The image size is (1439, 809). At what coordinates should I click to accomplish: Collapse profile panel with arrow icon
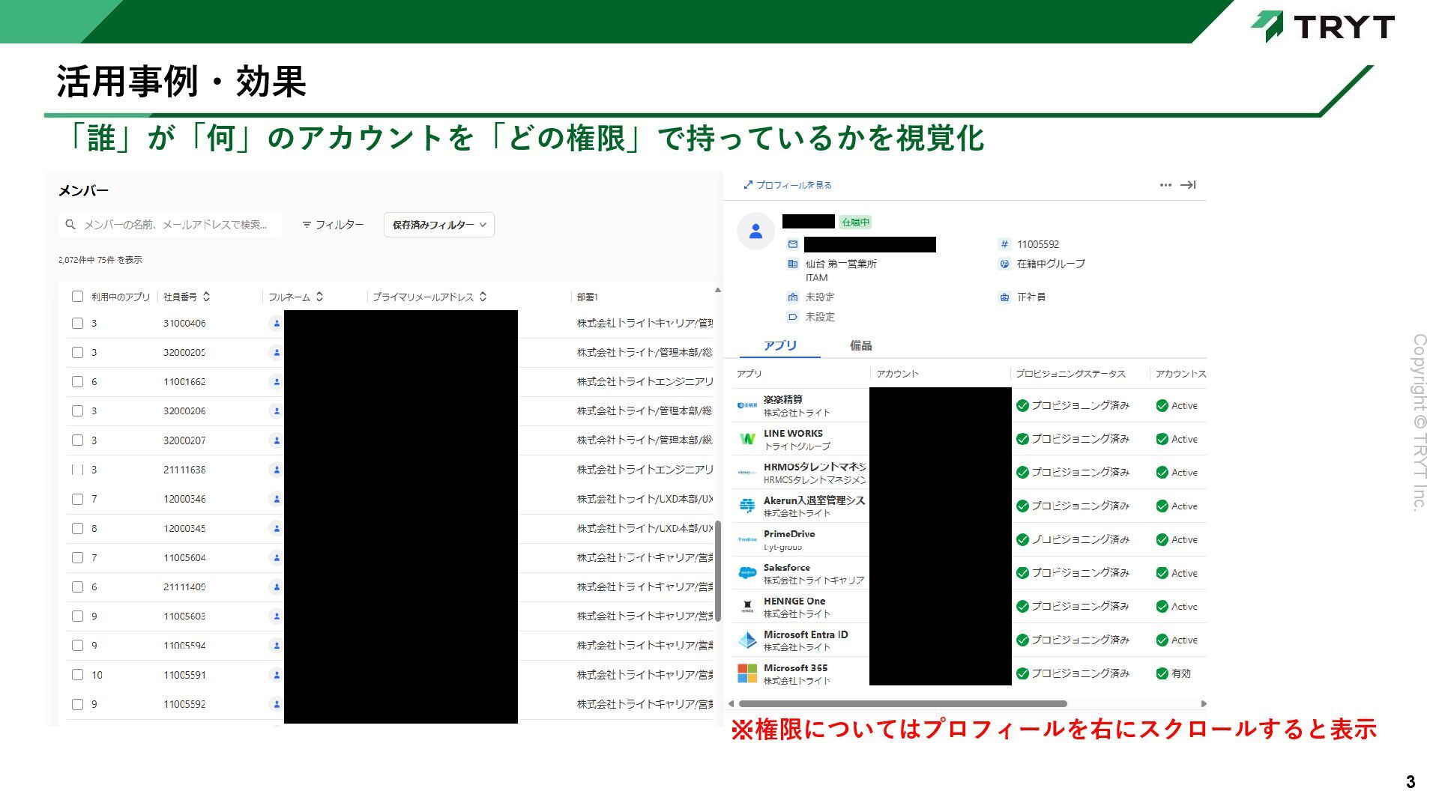pos(1188,185)
